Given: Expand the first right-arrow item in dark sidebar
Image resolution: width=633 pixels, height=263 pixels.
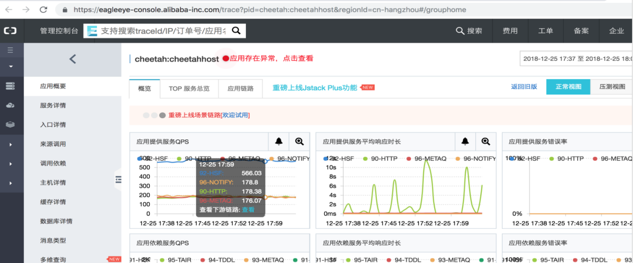Looking at the screenshot, I should pos(10,144).
